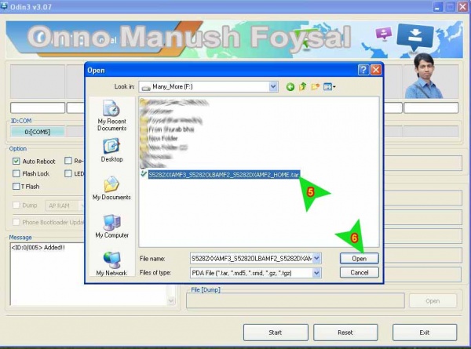Open the Views menu icon
Screen dimensions: 471x349
329,87
